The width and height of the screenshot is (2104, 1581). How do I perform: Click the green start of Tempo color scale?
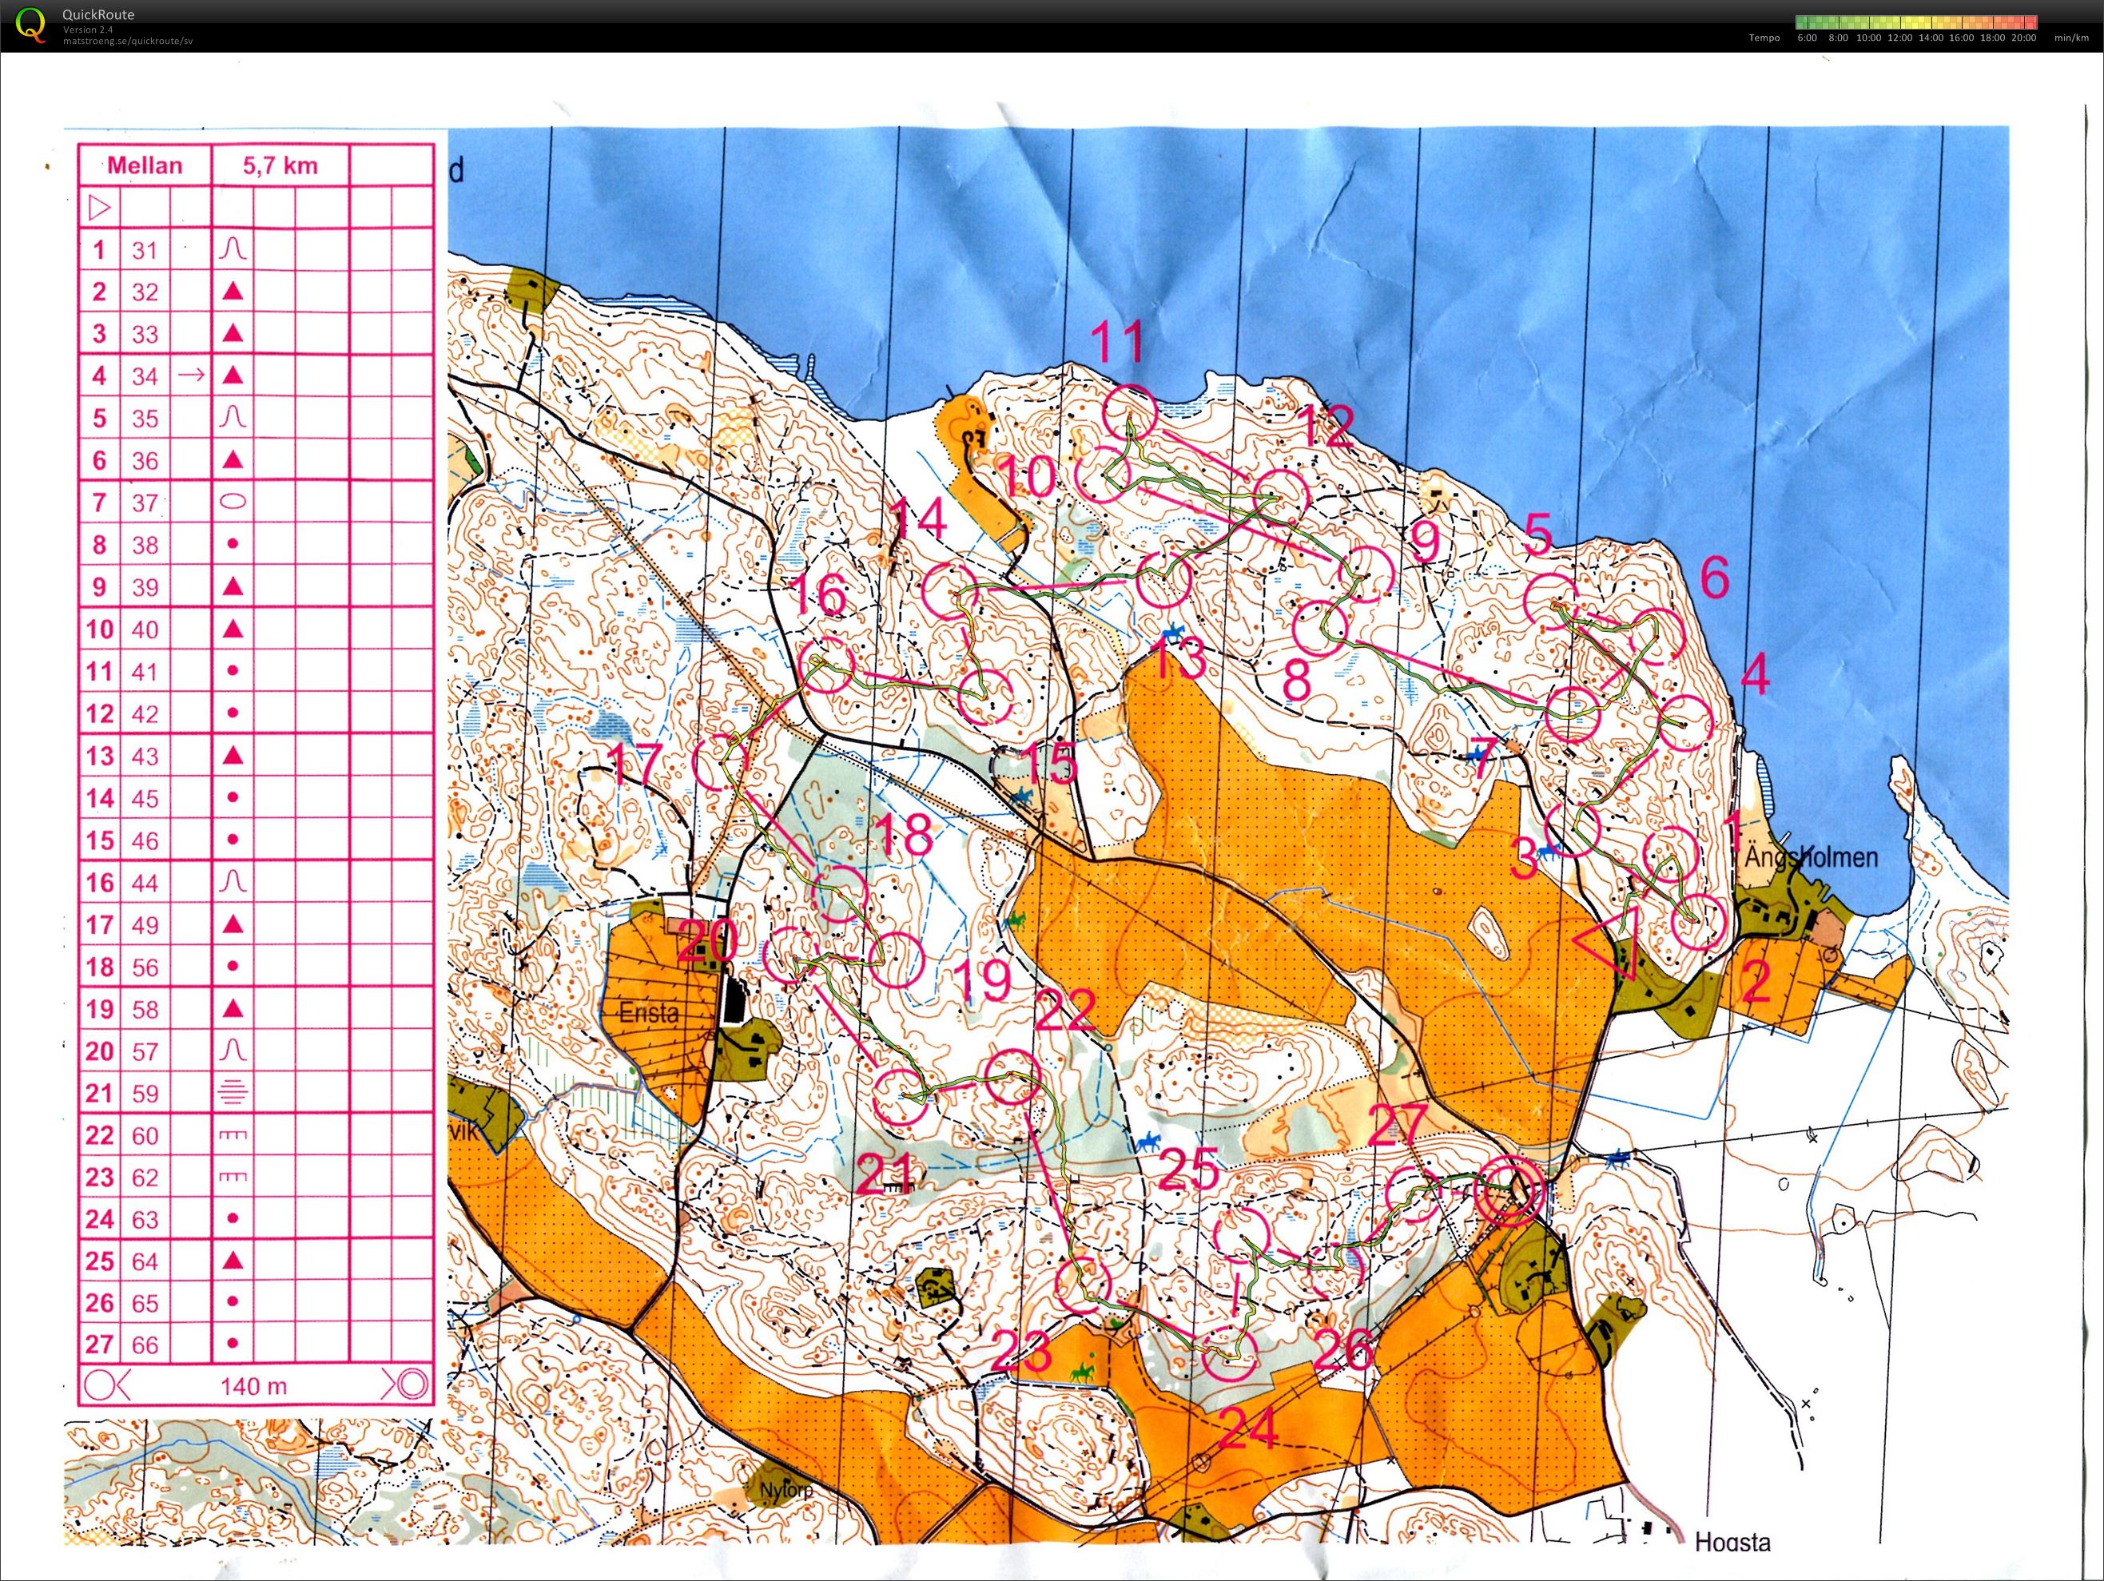click(1800, 22)
